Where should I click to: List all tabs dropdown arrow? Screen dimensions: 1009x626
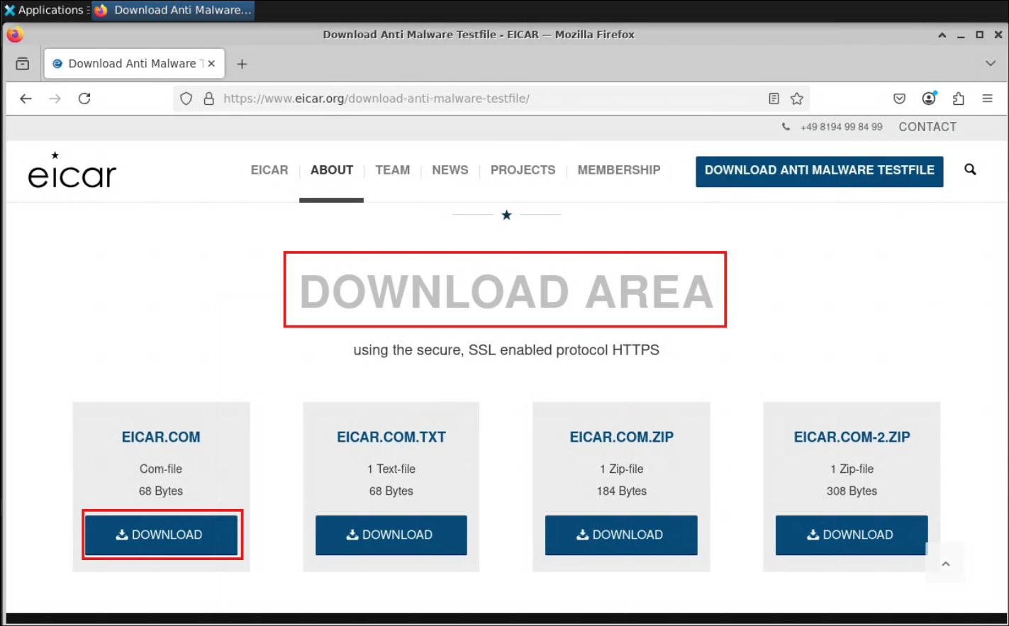click(991, 64)
